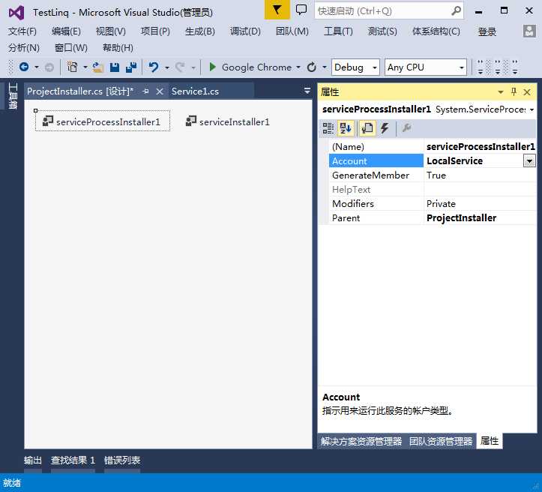This screenshot has width=542, height=492.
Task: Click the browser refresh icon in toolbar
Action: [x=311, y=67]
